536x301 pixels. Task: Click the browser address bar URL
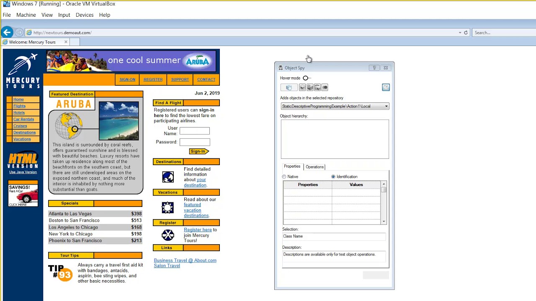(62, 33)
